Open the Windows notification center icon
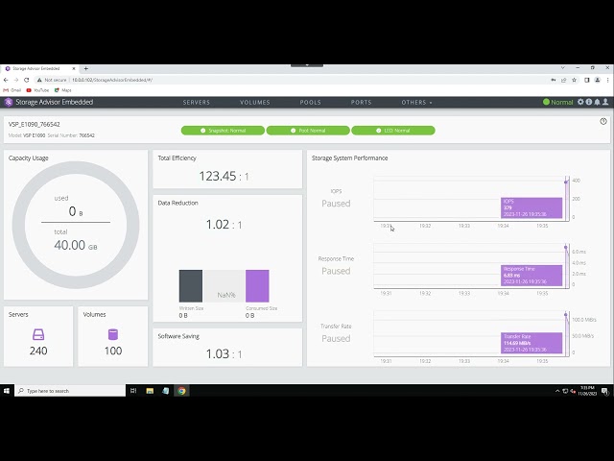Viewport: 614px width, 461px height. (604, 391)
